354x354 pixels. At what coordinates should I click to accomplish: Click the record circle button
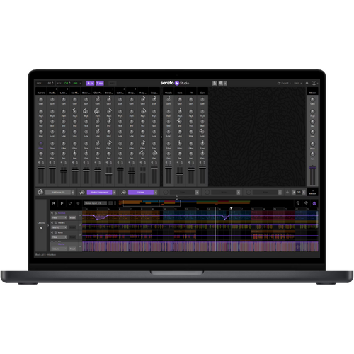(78, 203)
